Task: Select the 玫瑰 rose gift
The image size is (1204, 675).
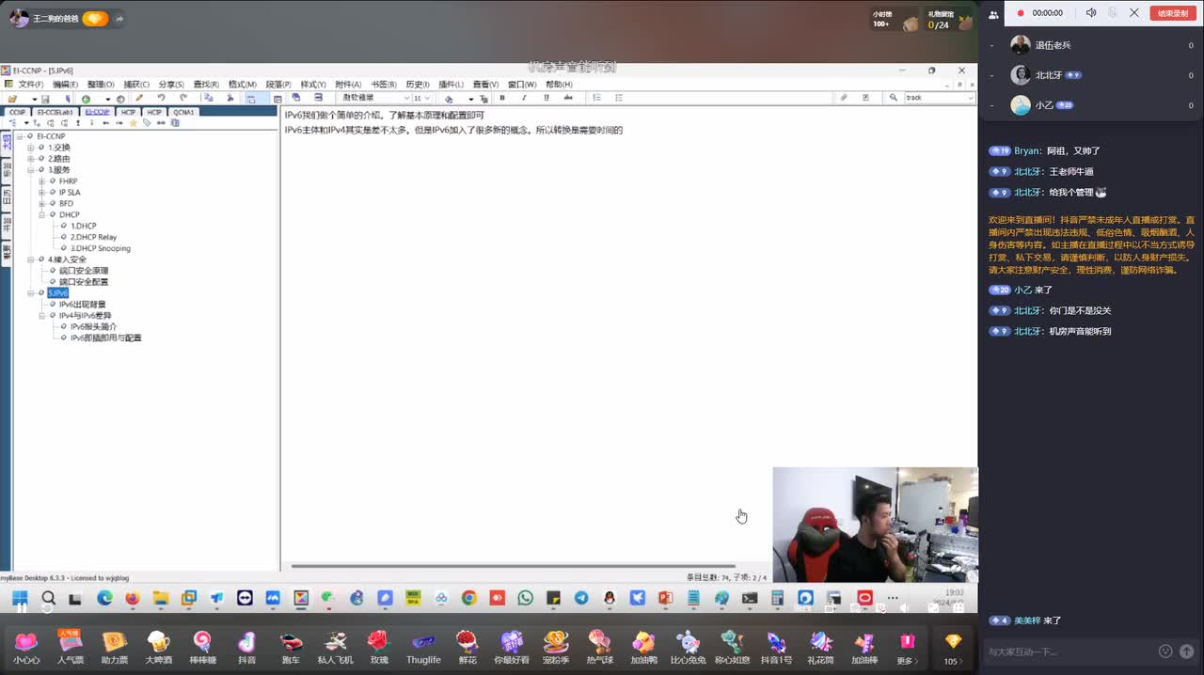Action: (379, 647)
